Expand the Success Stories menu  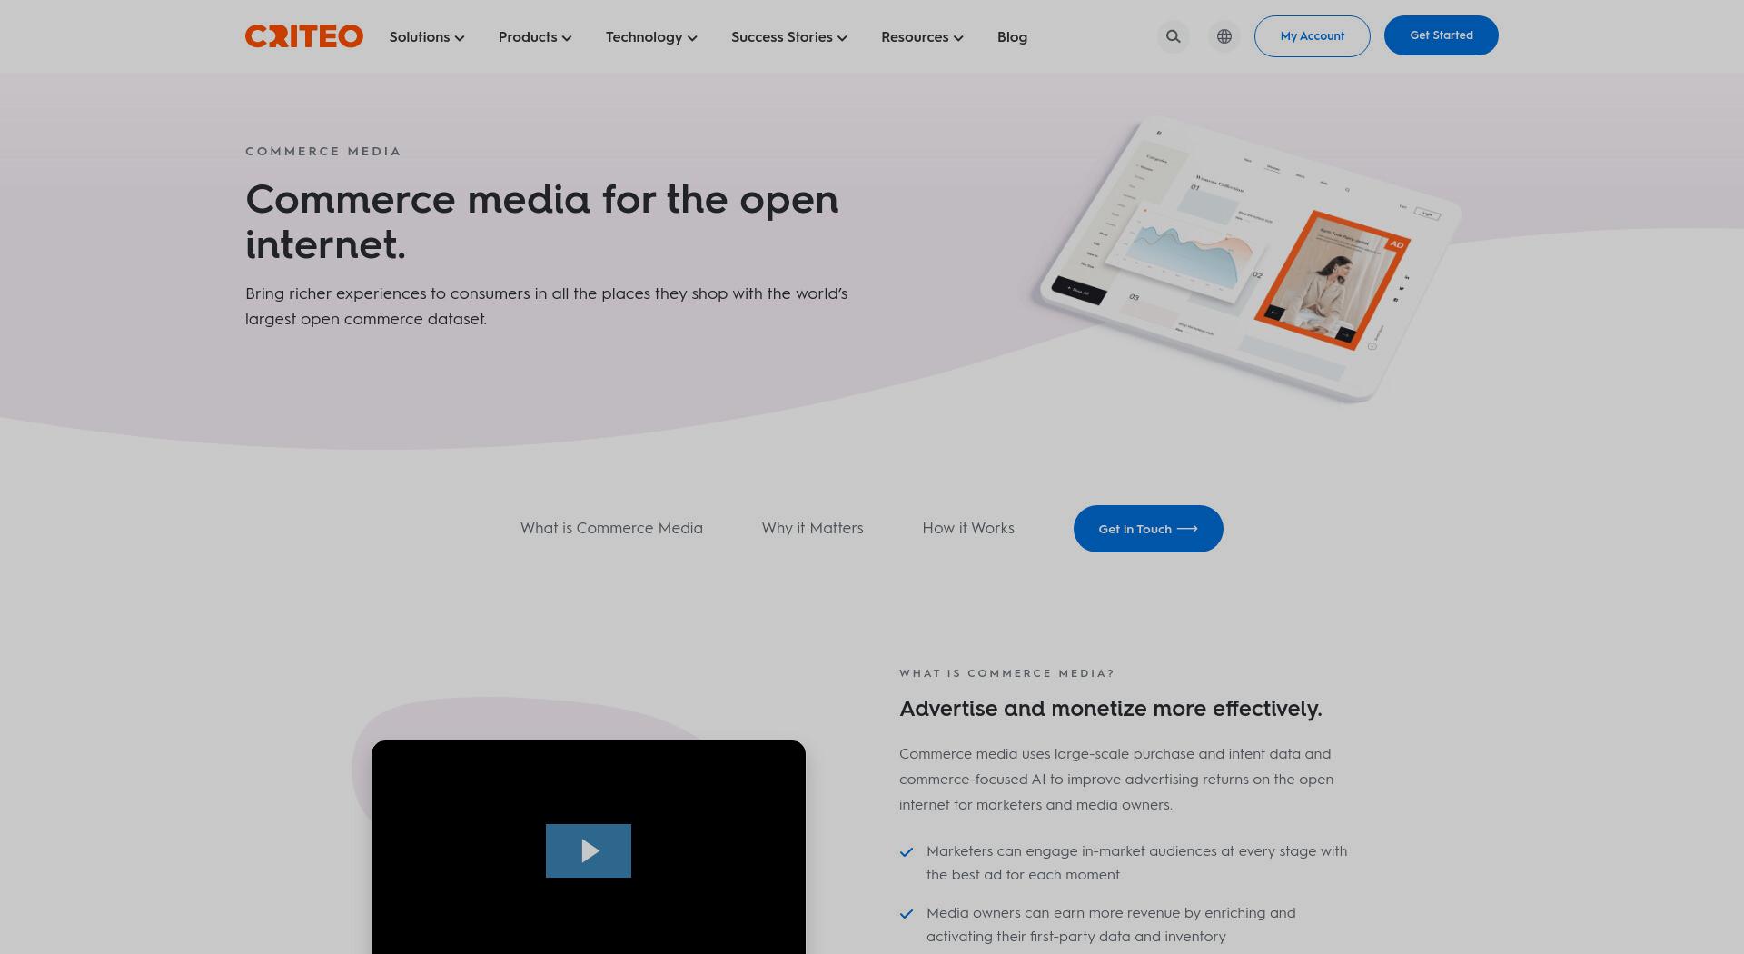(789, 37)
